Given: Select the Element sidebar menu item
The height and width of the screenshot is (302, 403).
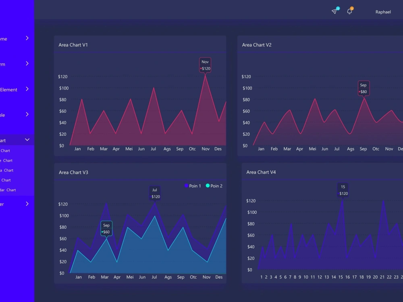Looking at the screenshot, I should tap(8, 90).
